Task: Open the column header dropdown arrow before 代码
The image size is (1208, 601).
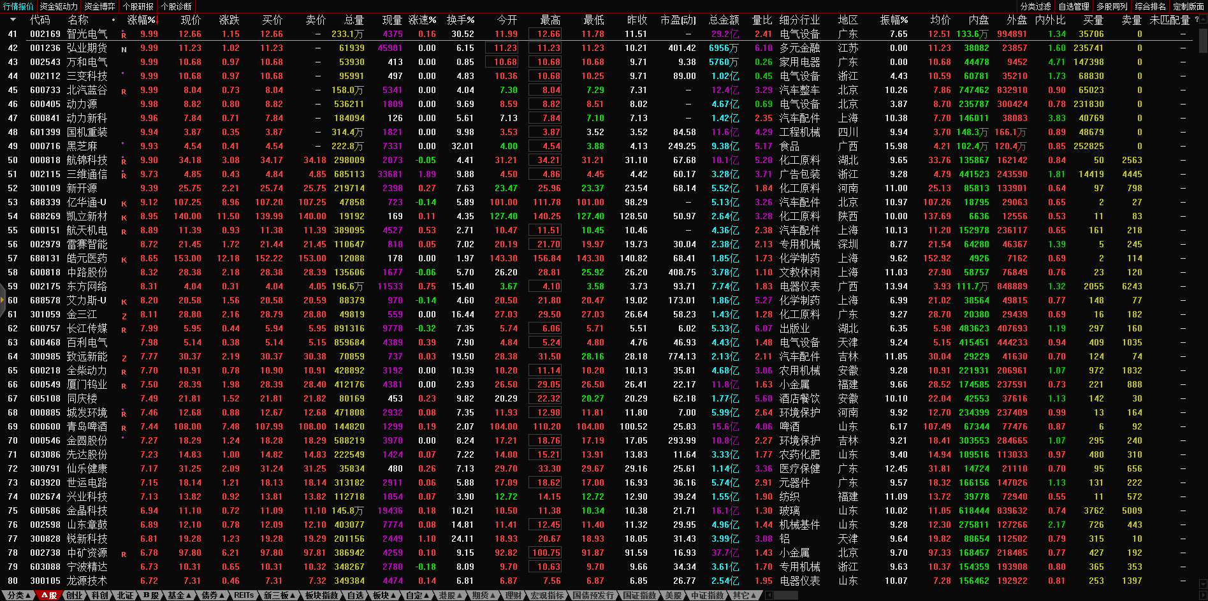Action: pos(12,20)
